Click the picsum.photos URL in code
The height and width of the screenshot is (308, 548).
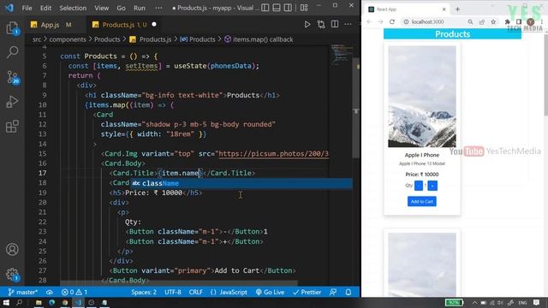point(274,154)
